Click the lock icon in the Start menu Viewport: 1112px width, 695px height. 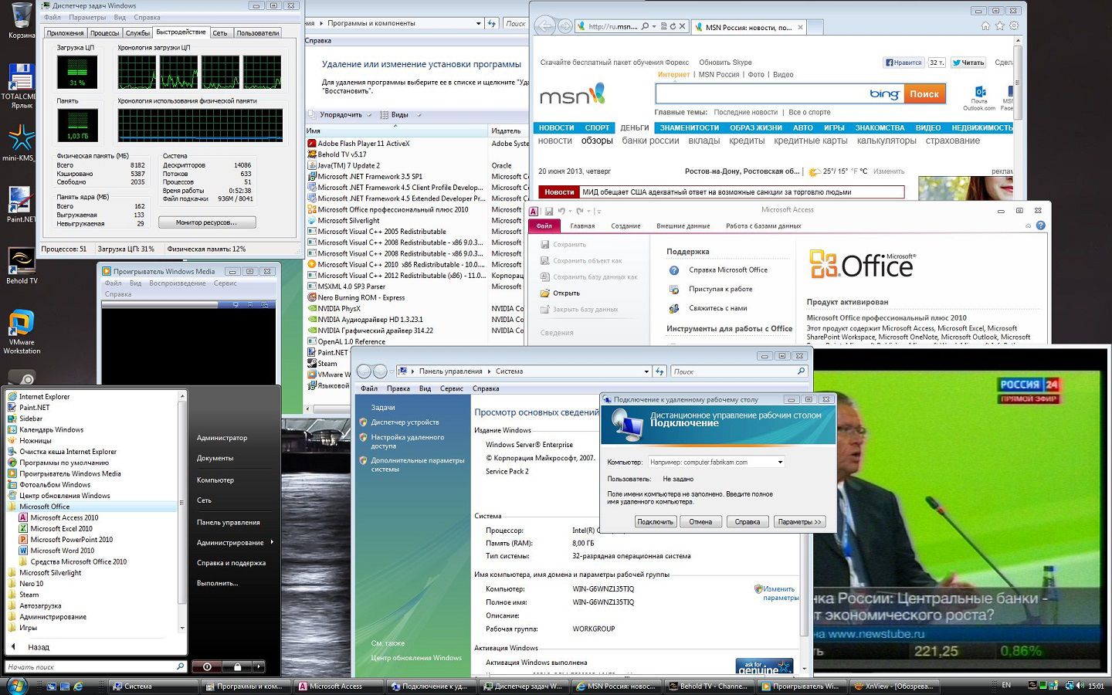click(x=238, y=666)
